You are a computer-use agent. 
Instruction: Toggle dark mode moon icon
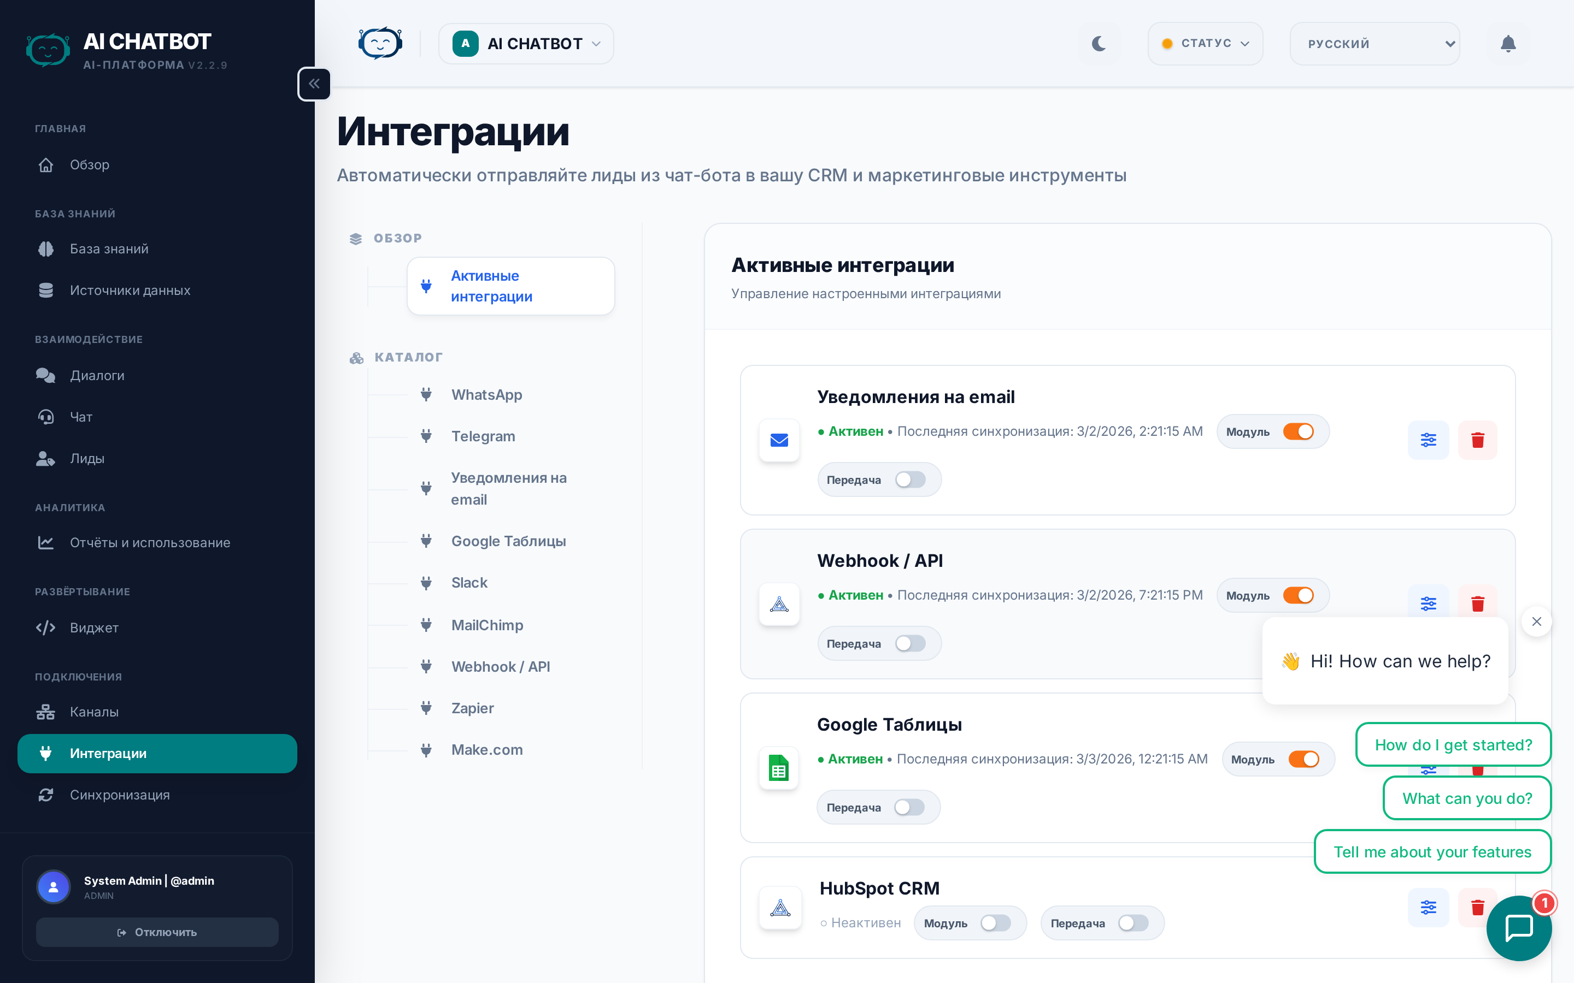pyautogui.click(x=1099, y=44)
